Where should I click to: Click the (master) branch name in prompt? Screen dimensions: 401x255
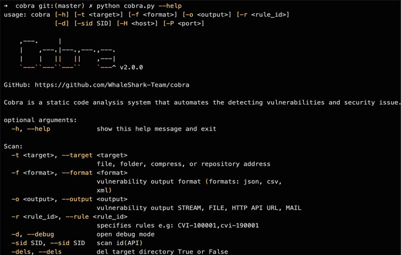point(69,6)
